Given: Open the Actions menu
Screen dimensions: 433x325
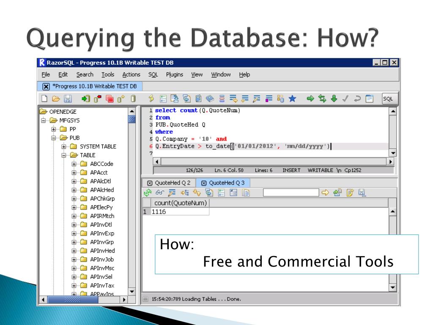Looking at the screenshot, I should (x=131, y=74).
